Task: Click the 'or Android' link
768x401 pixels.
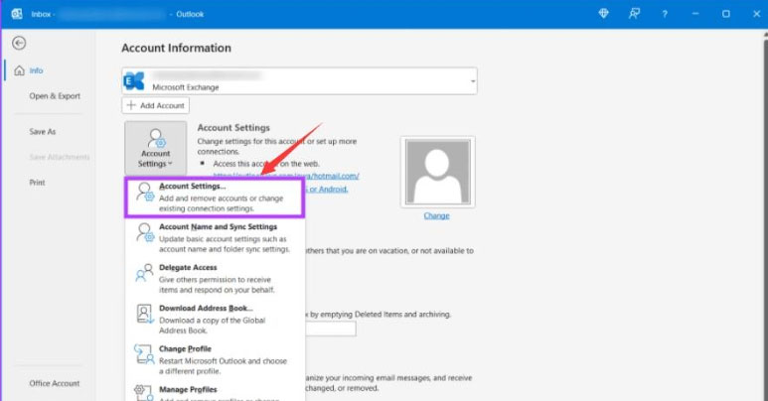Action: point(328,189)
